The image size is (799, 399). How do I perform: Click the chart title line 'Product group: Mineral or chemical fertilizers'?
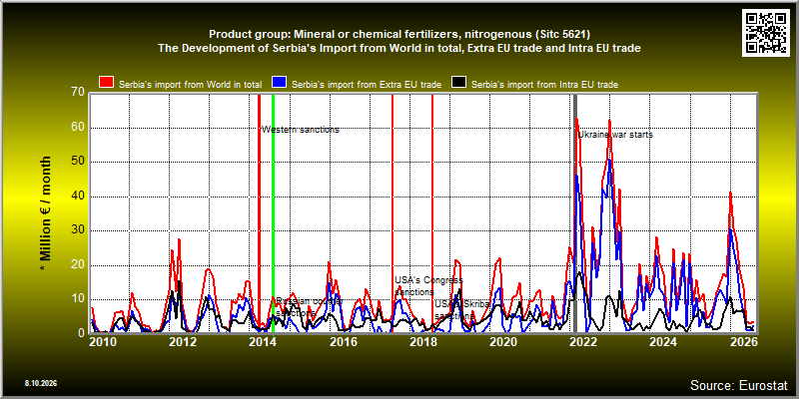click(x=399, y=35)
